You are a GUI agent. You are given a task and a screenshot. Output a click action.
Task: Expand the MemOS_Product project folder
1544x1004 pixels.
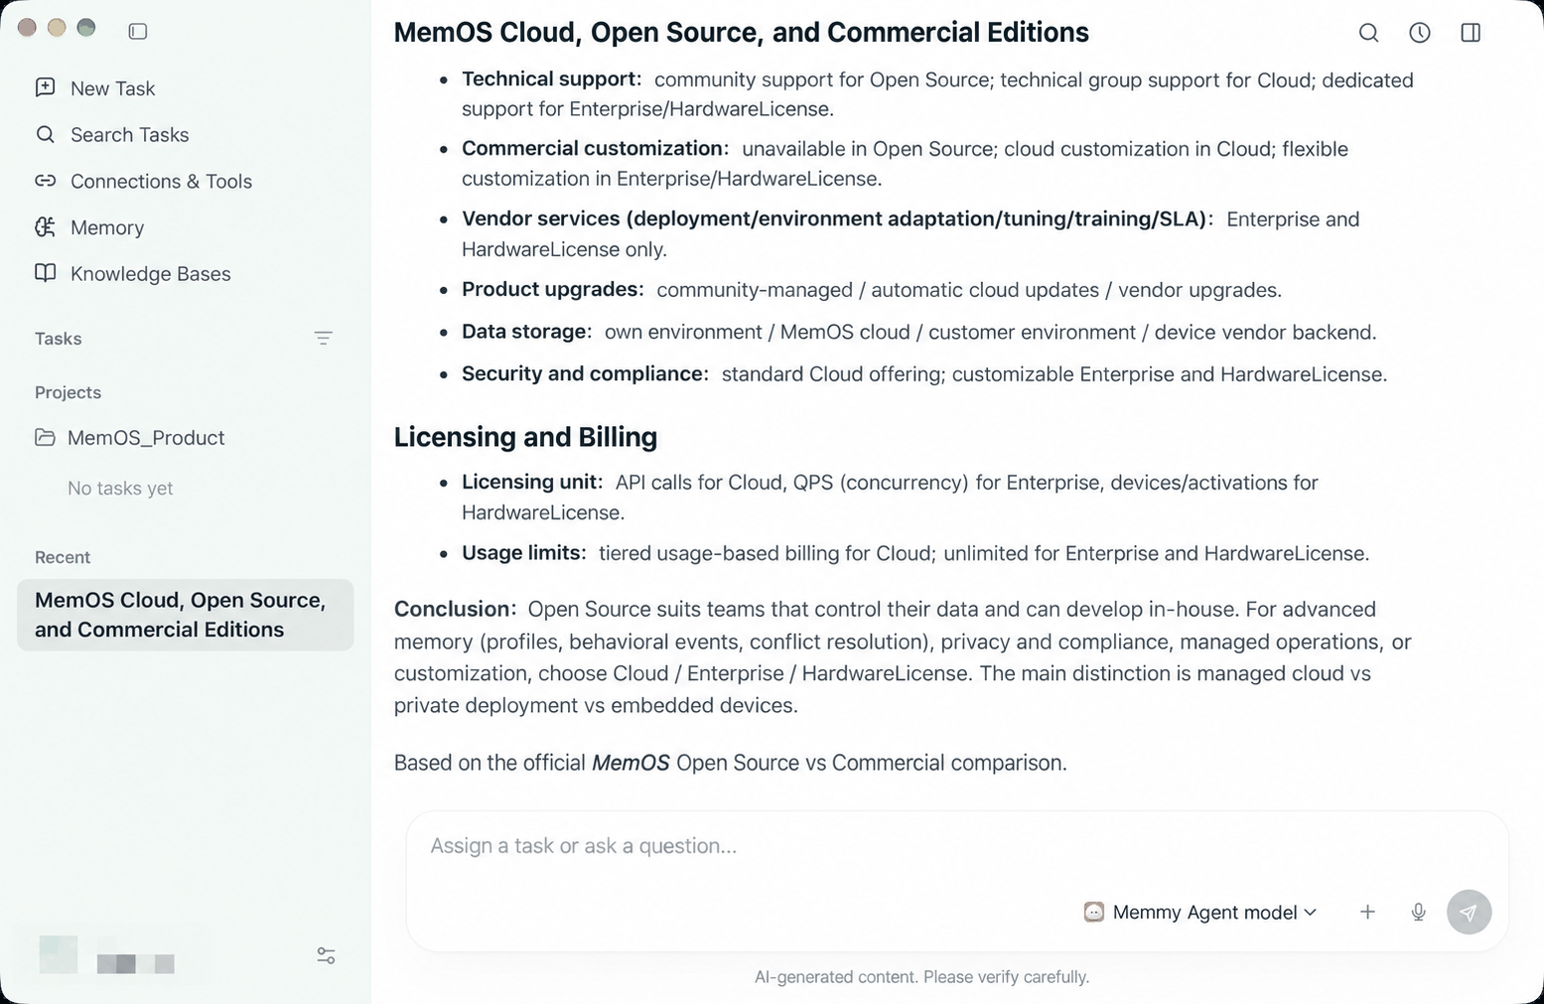[x=130, y=438]
